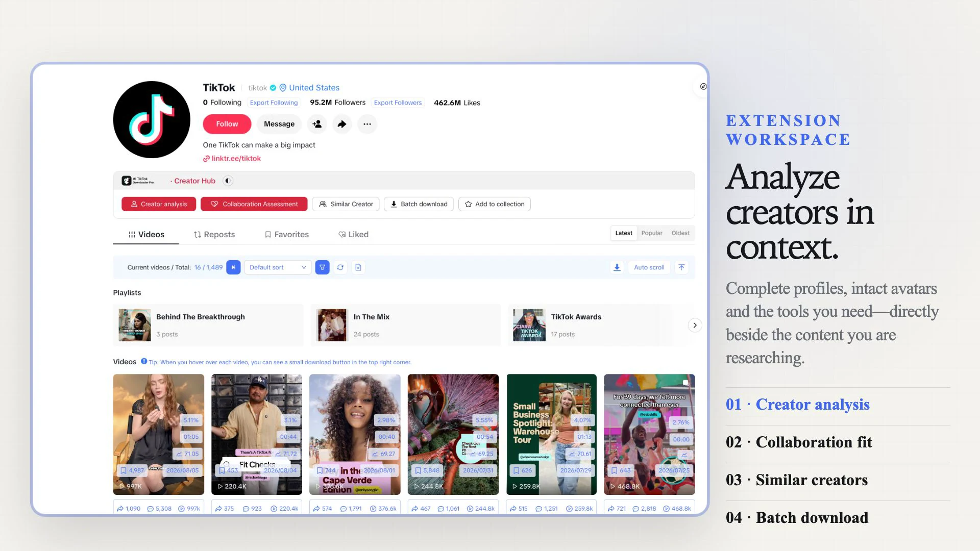980x551 pixels.
Task: Toggle the half-circle theme switch beside Creator Hub
Action: click(x=228, y=181)
